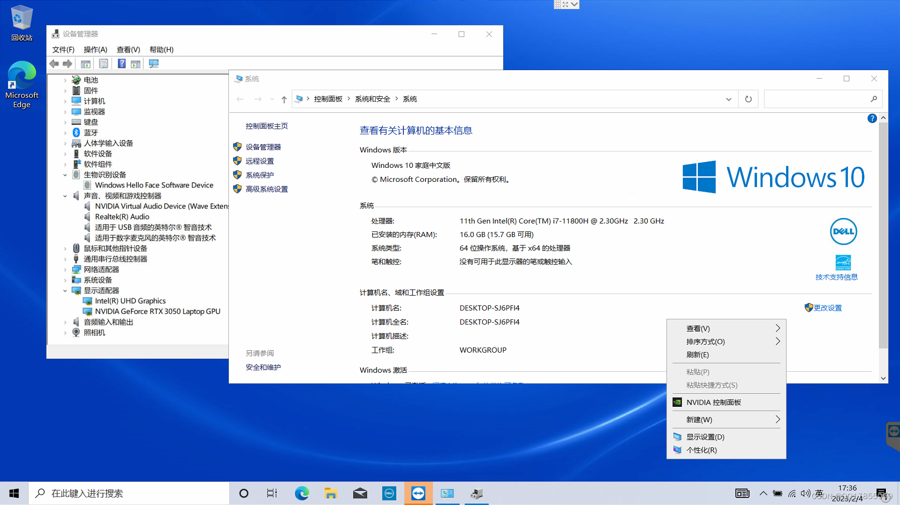Screen dimensions: 900x505
Task: Click the up arrow in System window navigation
Action: click(284, 99)
